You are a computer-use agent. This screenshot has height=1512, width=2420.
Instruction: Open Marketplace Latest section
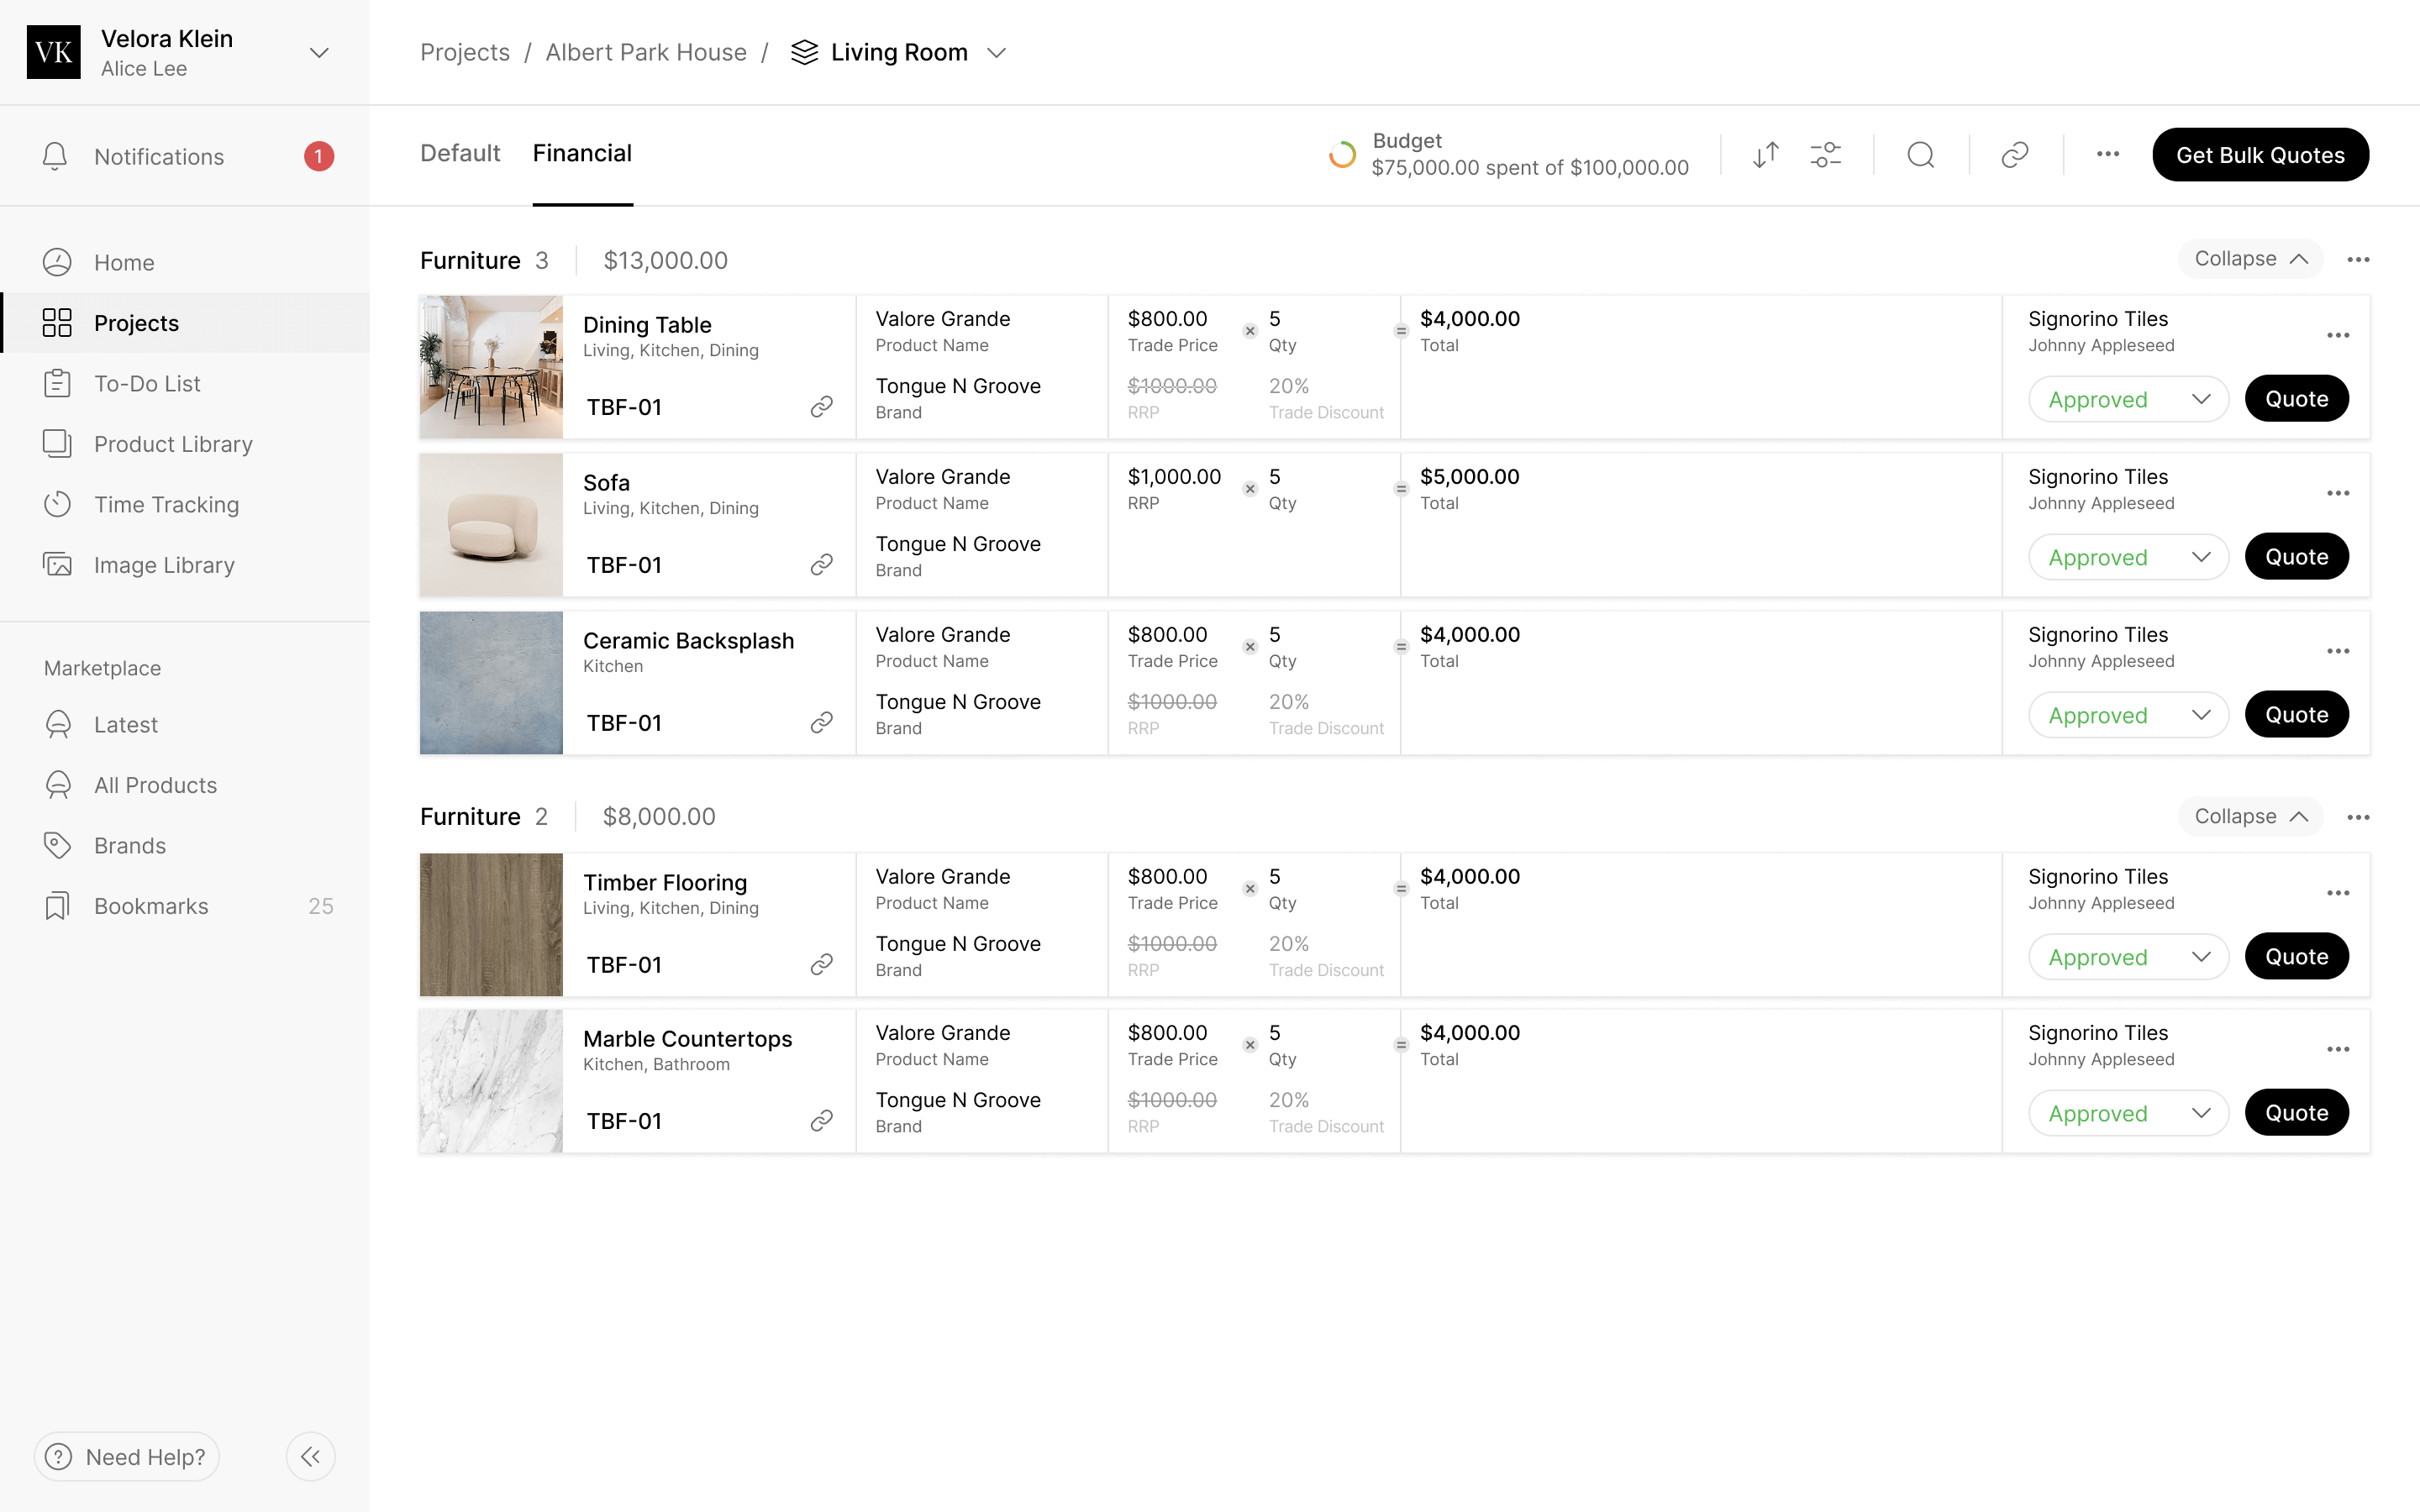point(185,724)
